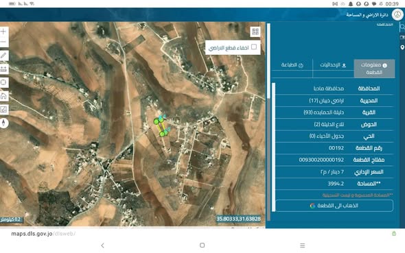405x253 pixels.
Task: Click the directorate value اراضي ذيبان (17)
Action: coord(327,101)
